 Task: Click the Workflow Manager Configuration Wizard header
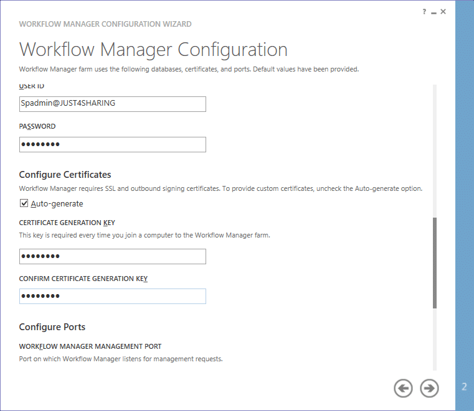[105, 24]
